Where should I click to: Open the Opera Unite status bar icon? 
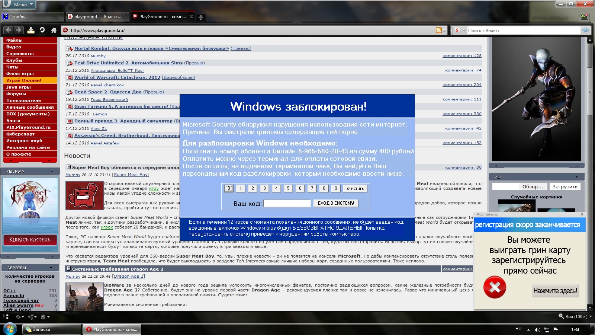(31, 317)
